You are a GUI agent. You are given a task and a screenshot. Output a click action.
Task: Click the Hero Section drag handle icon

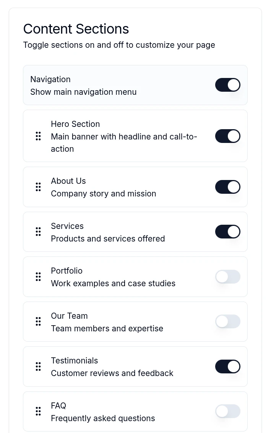point(38,136)
